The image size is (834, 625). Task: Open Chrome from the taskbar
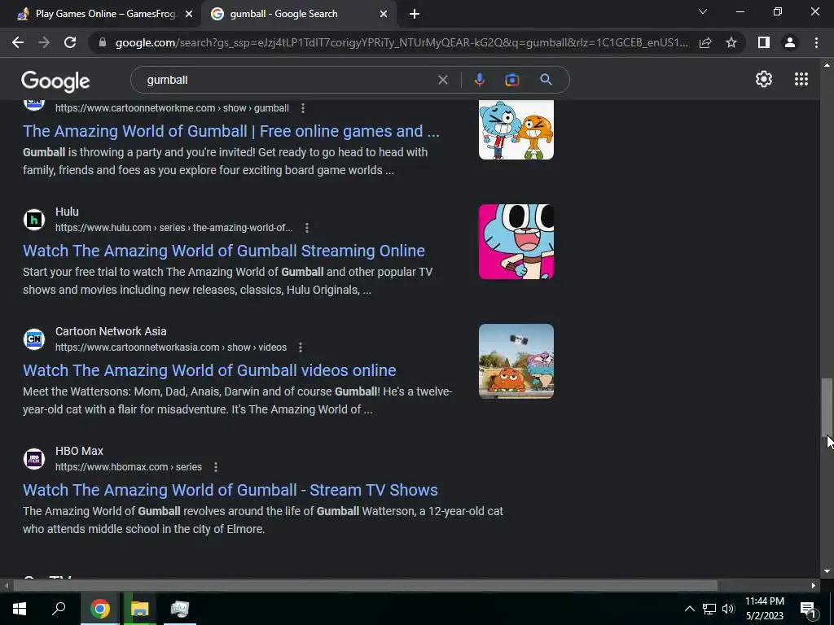pos(99,609)
